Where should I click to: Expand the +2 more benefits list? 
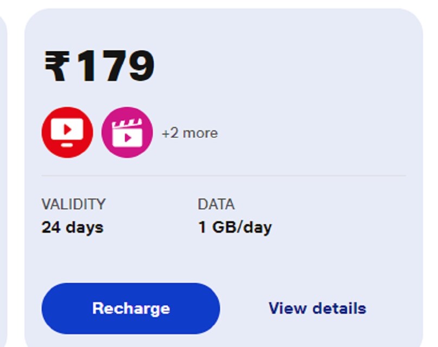tap(189, 133)
